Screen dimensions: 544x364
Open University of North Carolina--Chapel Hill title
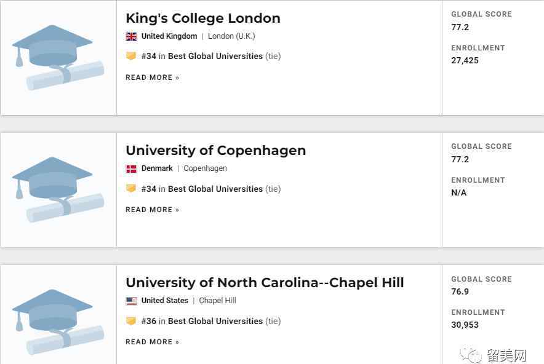[265, 283]
